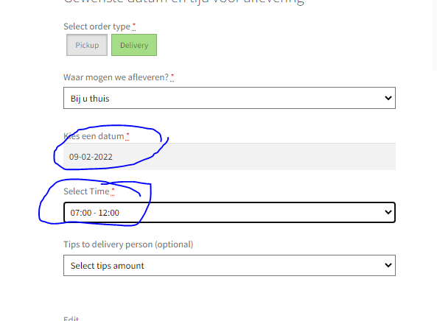Image resolution: width=437 pixels, height=321 pixels.
Task: Open the 07:00 - 12:00 time dropdown
Action: [229, 213]
